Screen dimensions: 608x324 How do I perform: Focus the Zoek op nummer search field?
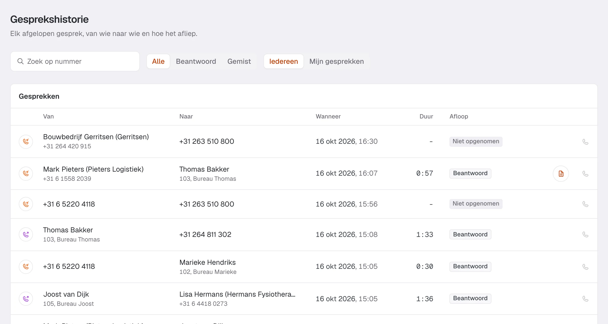coord(75,61)
